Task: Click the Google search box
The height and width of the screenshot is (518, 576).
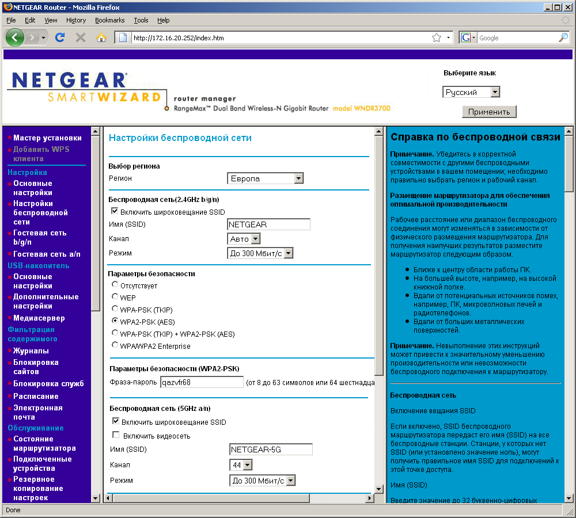Action: coord(518,37)
